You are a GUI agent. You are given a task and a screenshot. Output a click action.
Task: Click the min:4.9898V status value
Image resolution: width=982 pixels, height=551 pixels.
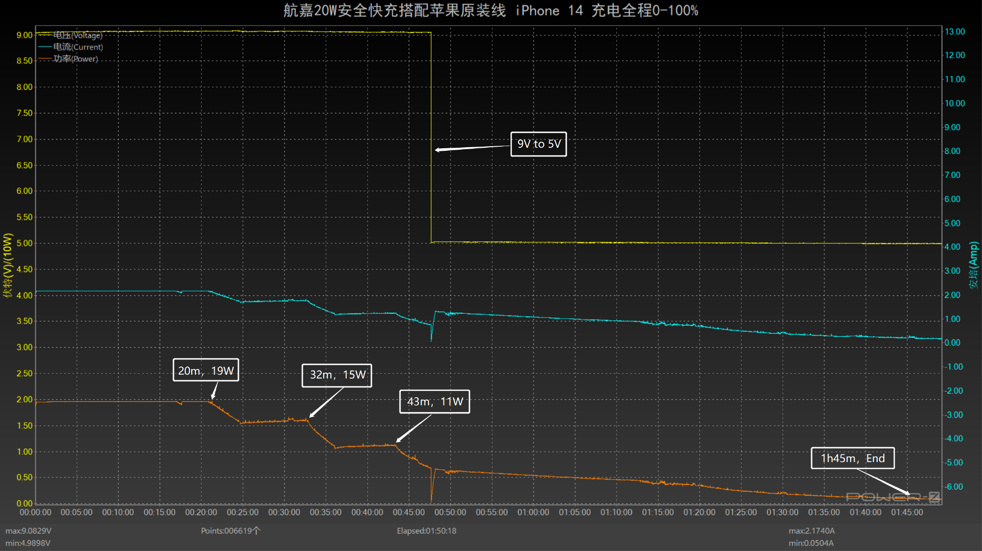28,543
